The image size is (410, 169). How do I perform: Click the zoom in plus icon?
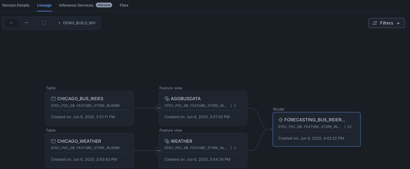click(11, 23)
